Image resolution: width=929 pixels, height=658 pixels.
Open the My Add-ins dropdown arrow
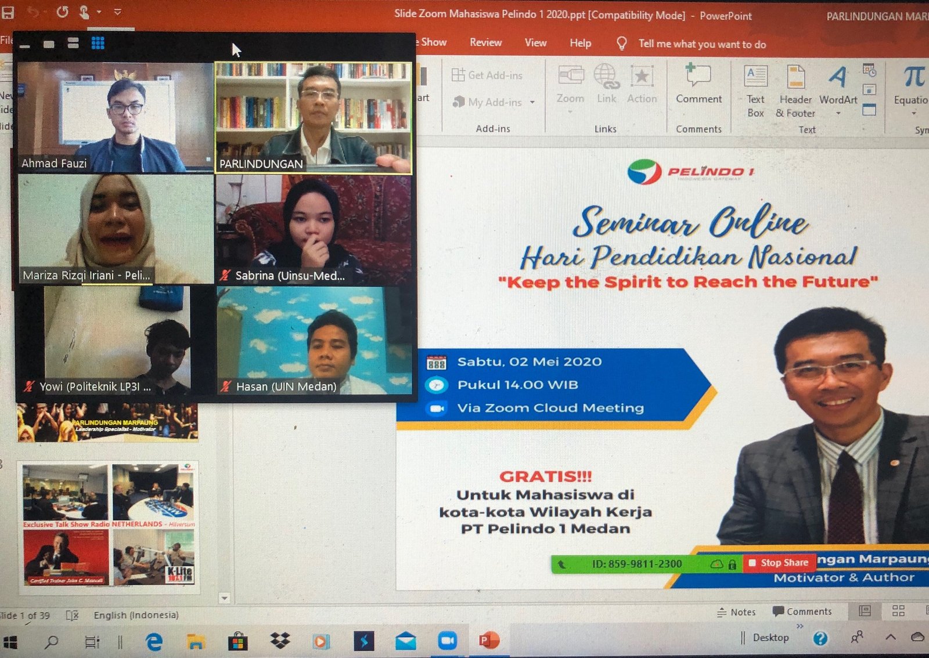click(x=532, y=103)
